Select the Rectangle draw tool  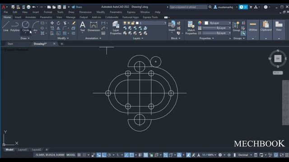42,23
